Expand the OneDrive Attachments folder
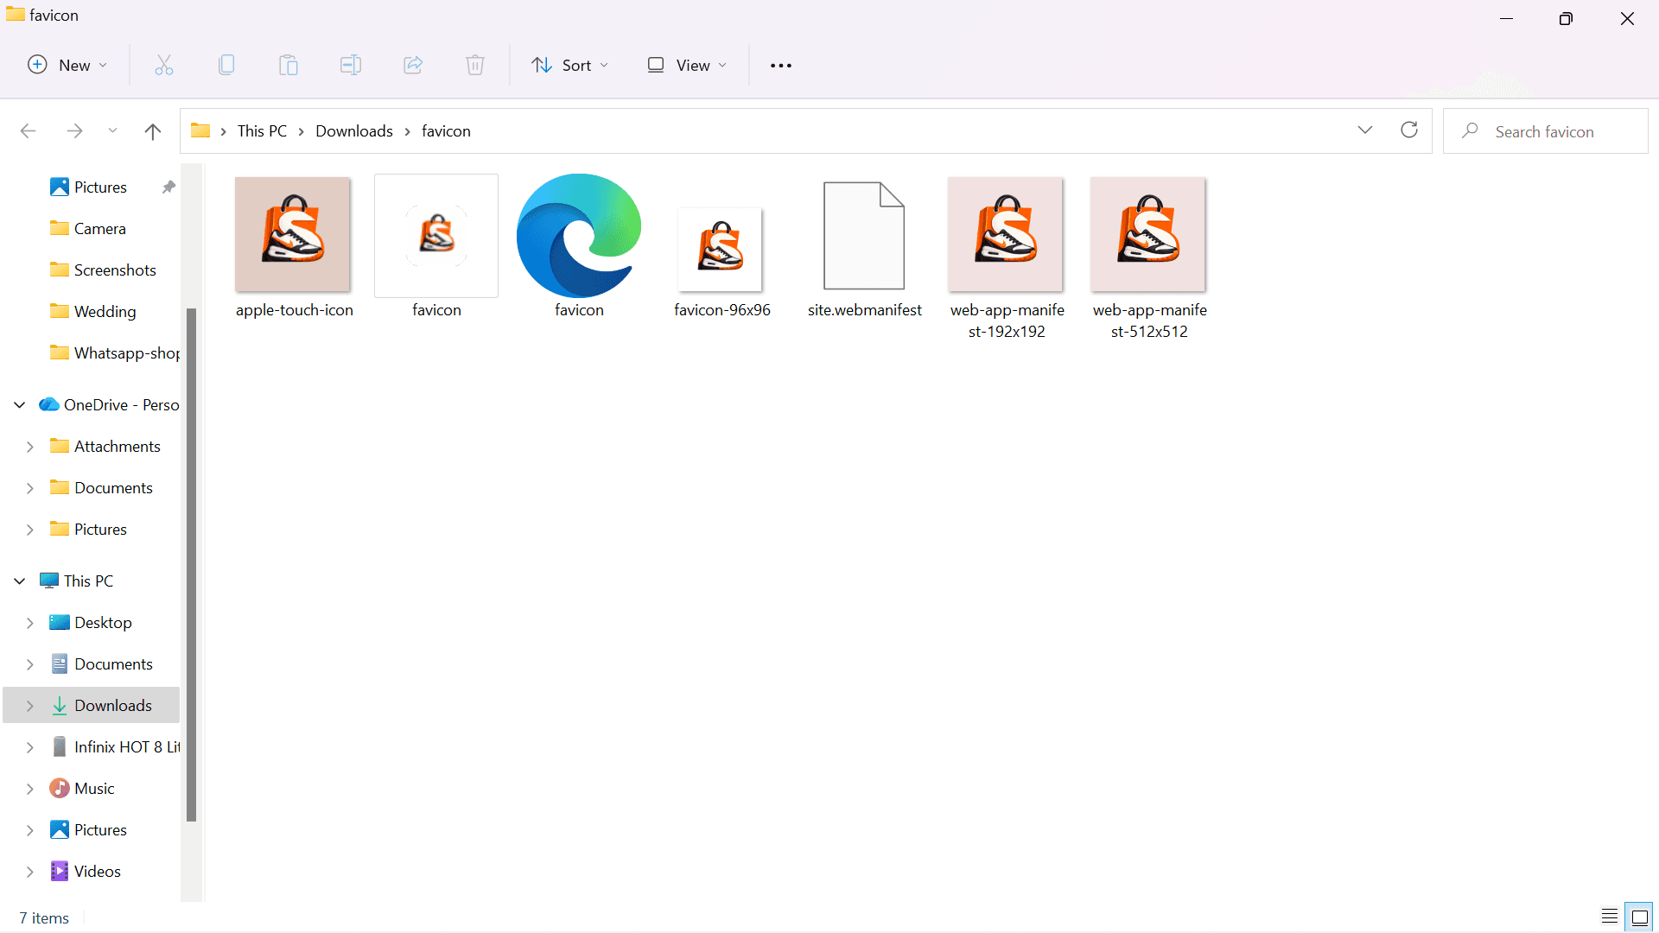1659x933 pixels. pos(30,447)
